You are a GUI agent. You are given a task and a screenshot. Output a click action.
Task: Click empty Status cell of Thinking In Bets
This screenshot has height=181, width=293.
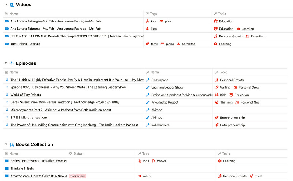tap(101, 169)
